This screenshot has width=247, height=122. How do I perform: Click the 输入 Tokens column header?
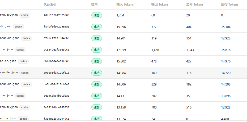(x=125, y=4)
